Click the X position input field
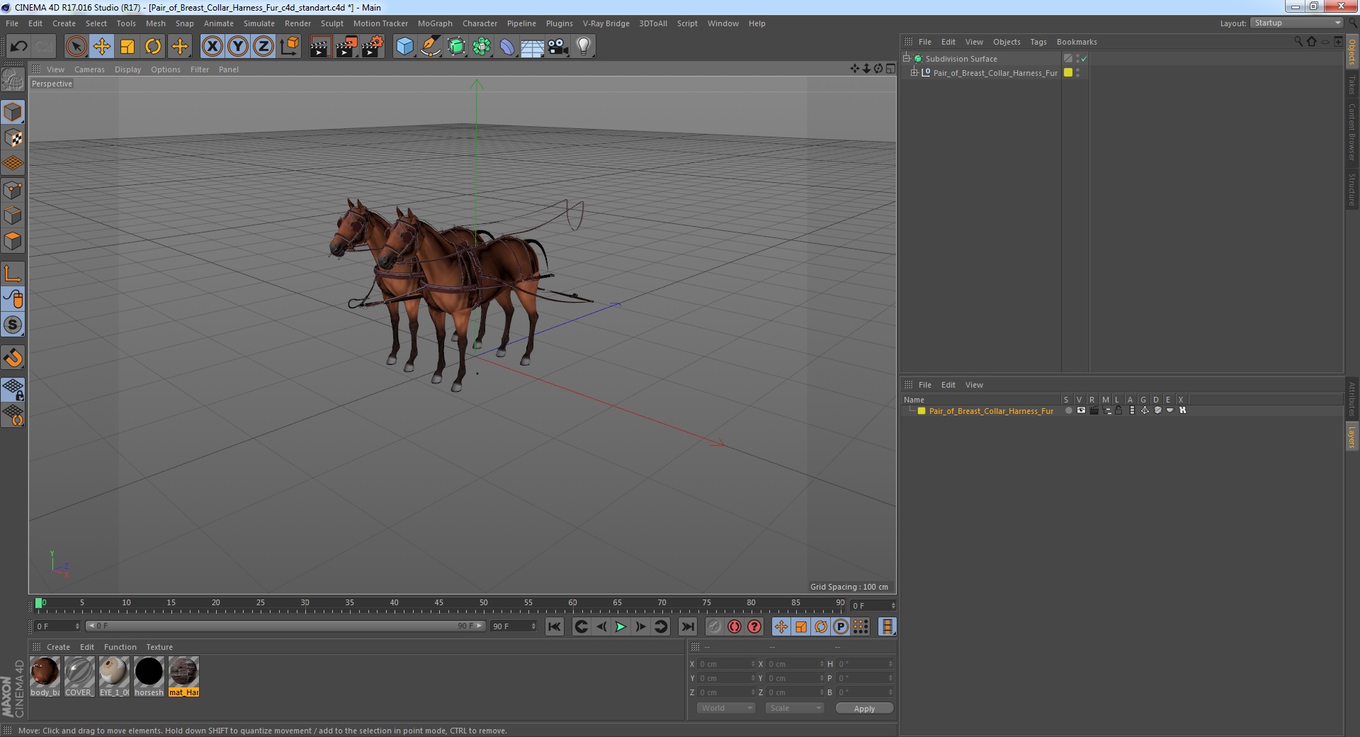The image size is (1360, 737). pos(727,664)
